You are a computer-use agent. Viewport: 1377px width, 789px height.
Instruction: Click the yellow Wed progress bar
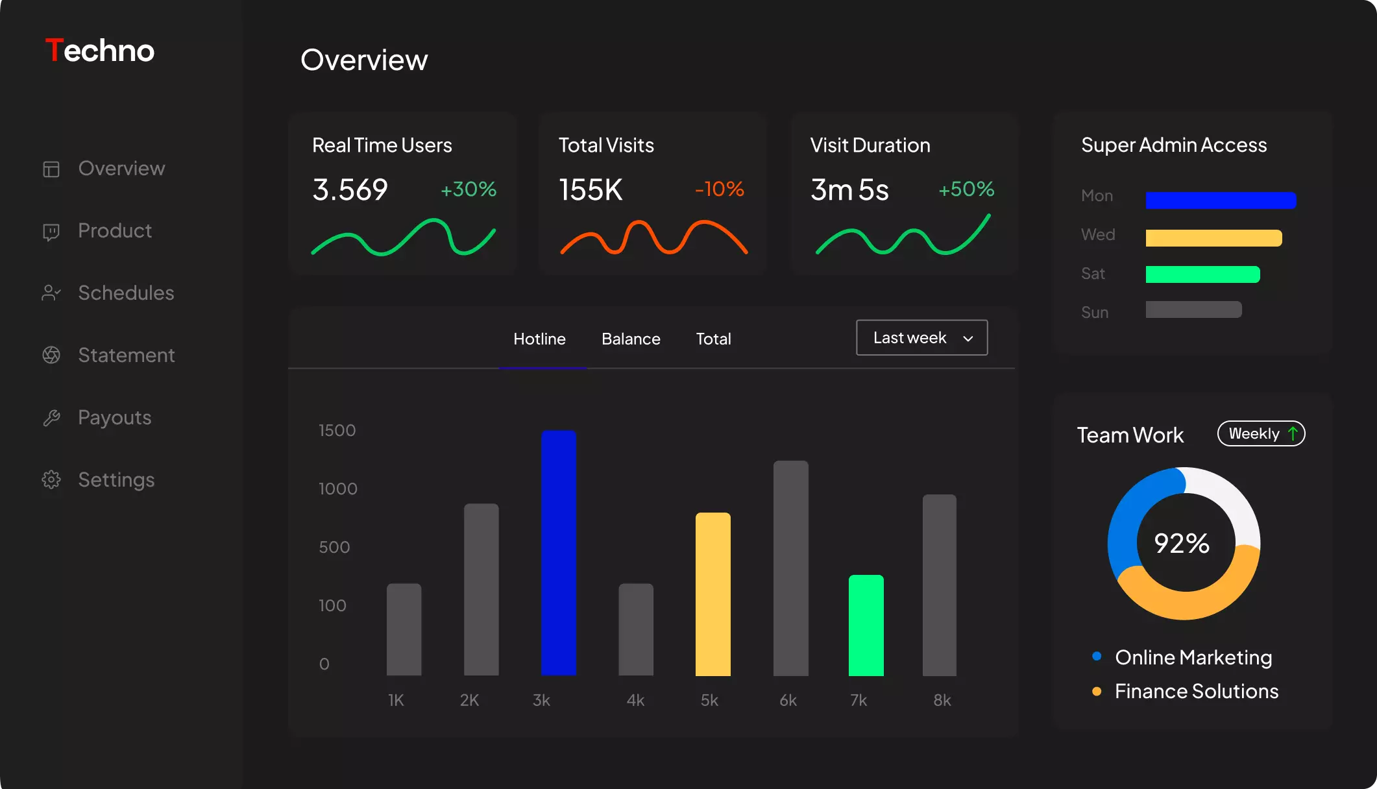point(1213,237)
